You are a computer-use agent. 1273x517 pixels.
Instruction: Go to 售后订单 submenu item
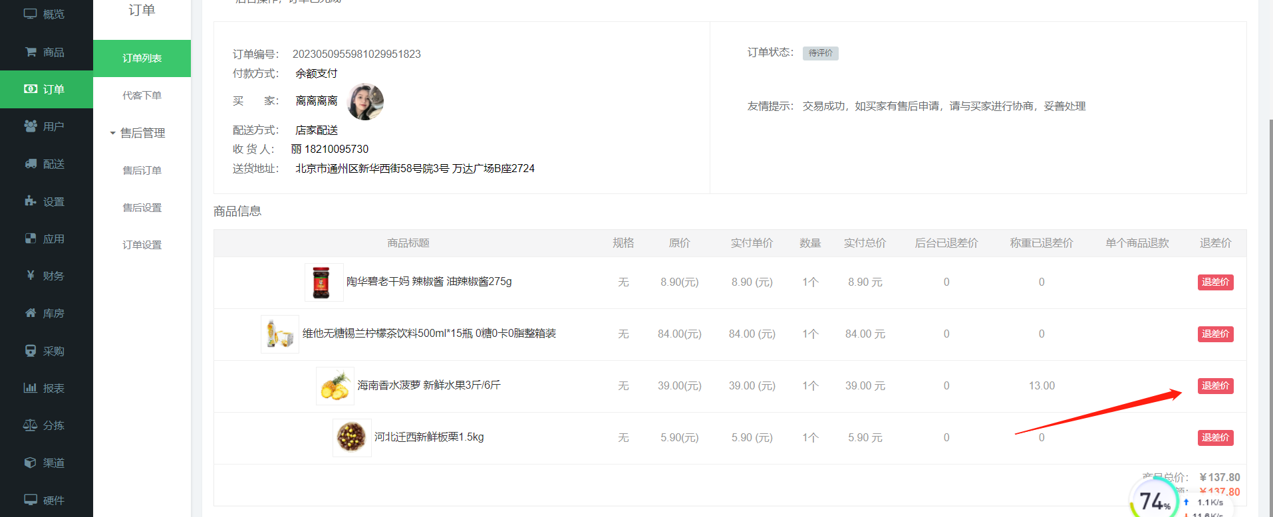click(x=142, y=171)
